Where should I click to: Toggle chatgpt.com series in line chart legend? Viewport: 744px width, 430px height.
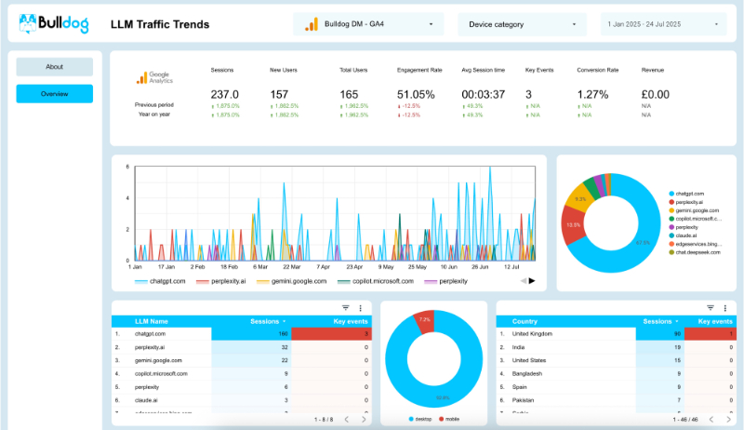(x=160, y=281)
